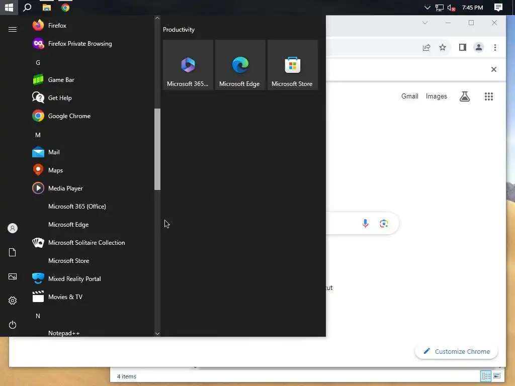The width and height of the screenshot is (515, 386).
Task: Open Pictures from Start sidebar
Action: [13, 277]
